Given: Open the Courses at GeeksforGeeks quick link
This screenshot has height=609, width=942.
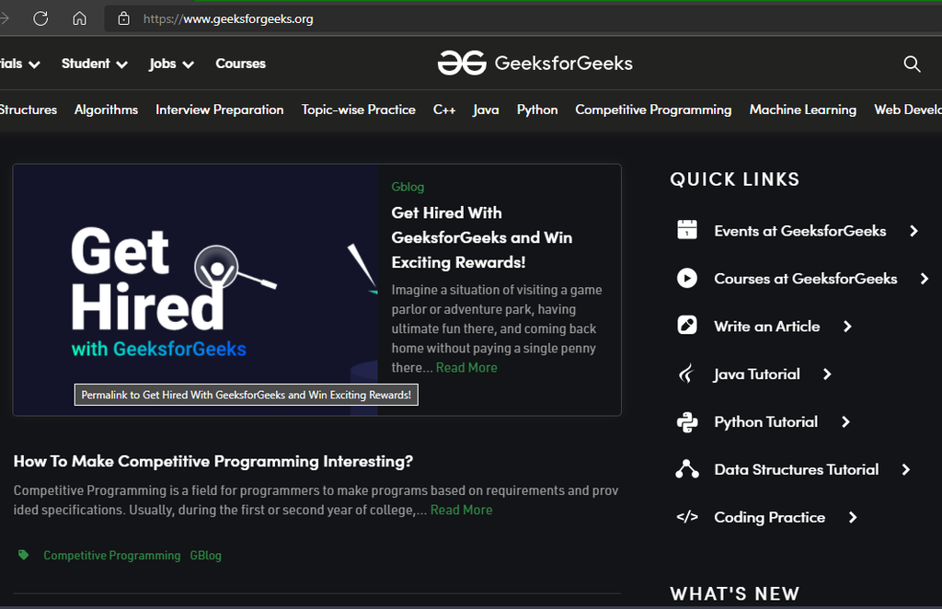Looking at the screenshot, I should tap(805, 279).
